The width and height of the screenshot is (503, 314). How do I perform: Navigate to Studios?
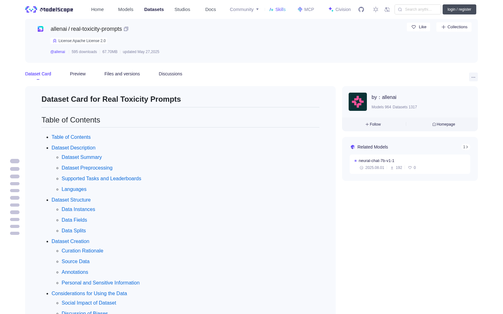tap(182, 9)
